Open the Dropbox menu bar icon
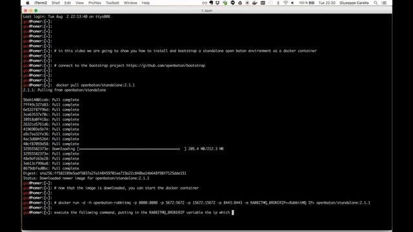413x232 pixels. 217,3
